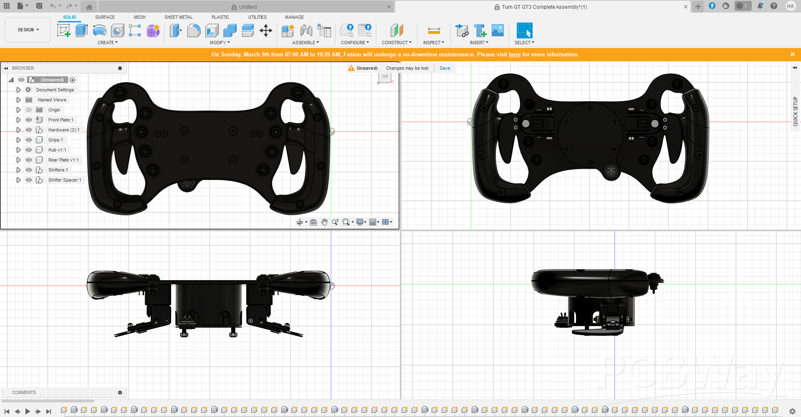Image resolution: width=801 pixels, height=417 pixels.
Task: Click the Create Sketch tool icon
Action: tap(63, 30)
